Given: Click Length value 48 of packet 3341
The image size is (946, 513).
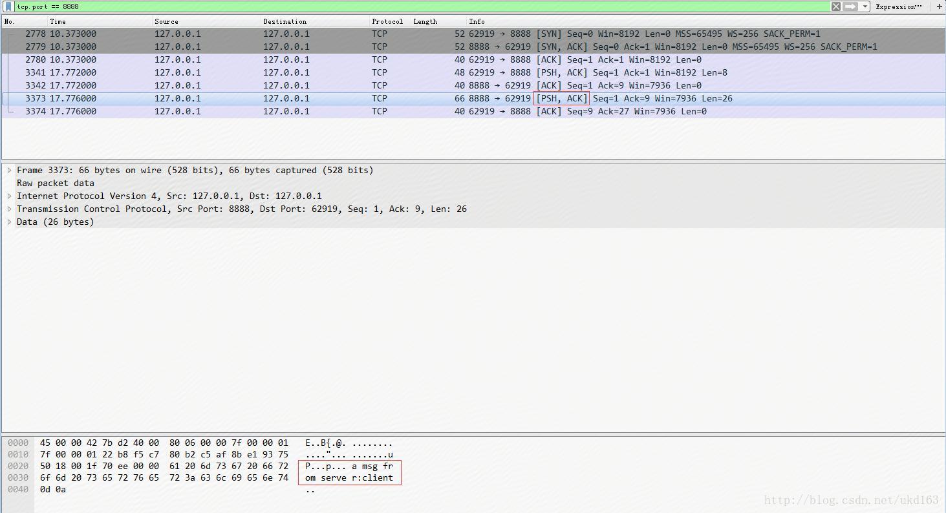Looking at the screenshot, I should pos(460,72).
